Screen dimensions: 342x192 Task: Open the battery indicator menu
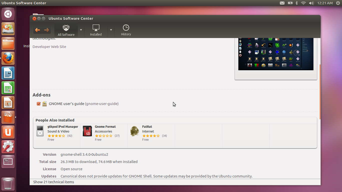pyautogui.click(x=290, y=3)
